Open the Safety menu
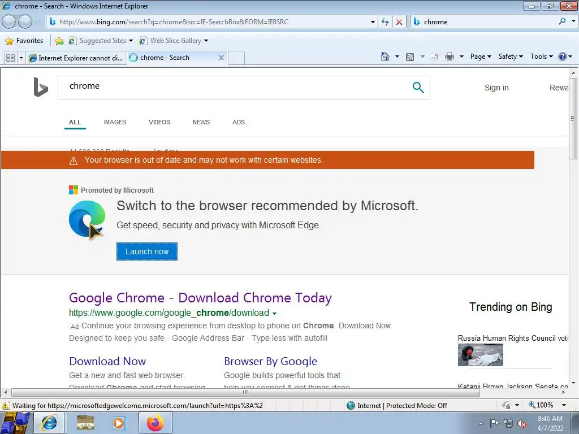 pyautogui.click(x=511, y=57)
